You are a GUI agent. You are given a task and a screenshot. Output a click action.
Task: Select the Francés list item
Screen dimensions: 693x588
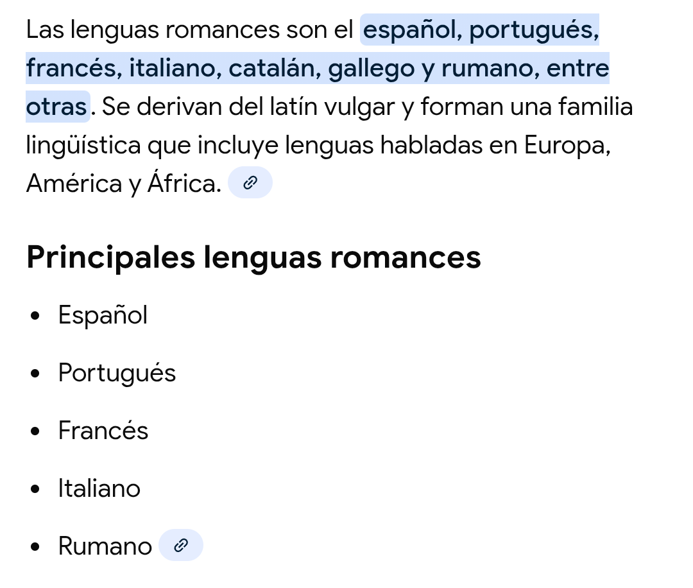(x=103, y=431)
